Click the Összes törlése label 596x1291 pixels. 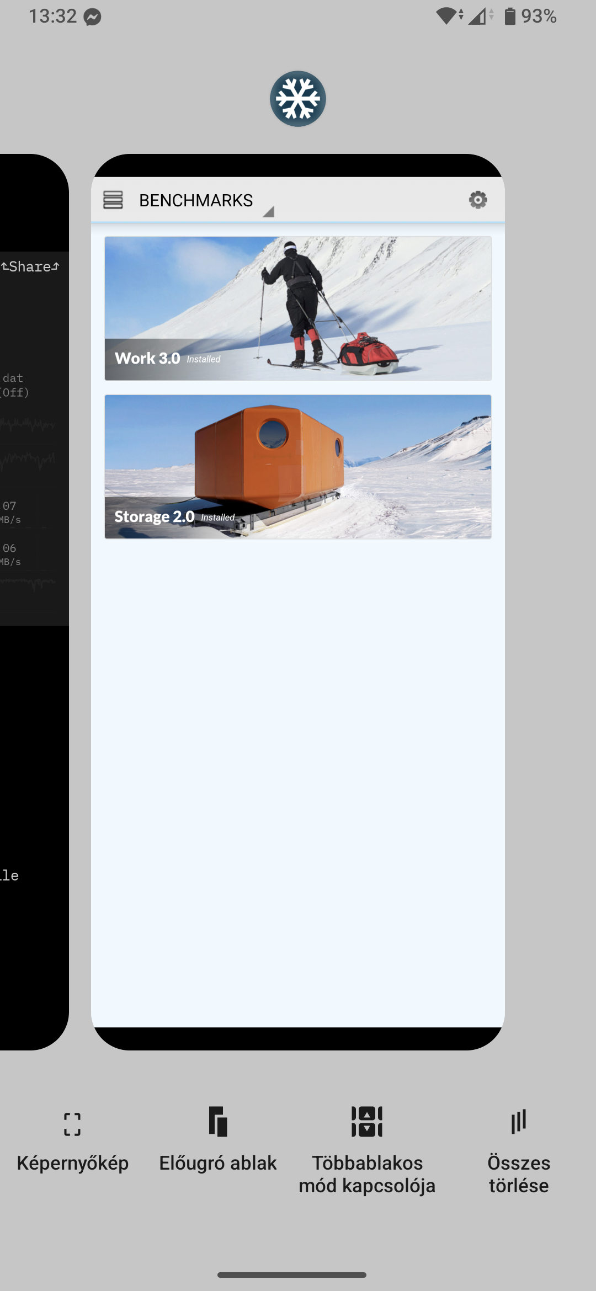coord(519,1174)
